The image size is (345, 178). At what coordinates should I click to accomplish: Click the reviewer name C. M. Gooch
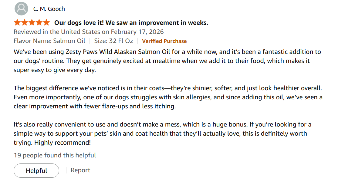[x=49, y=9]
